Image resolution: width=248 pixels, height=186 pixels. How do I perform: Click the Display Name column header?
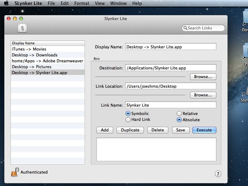[x=48, y=43]
